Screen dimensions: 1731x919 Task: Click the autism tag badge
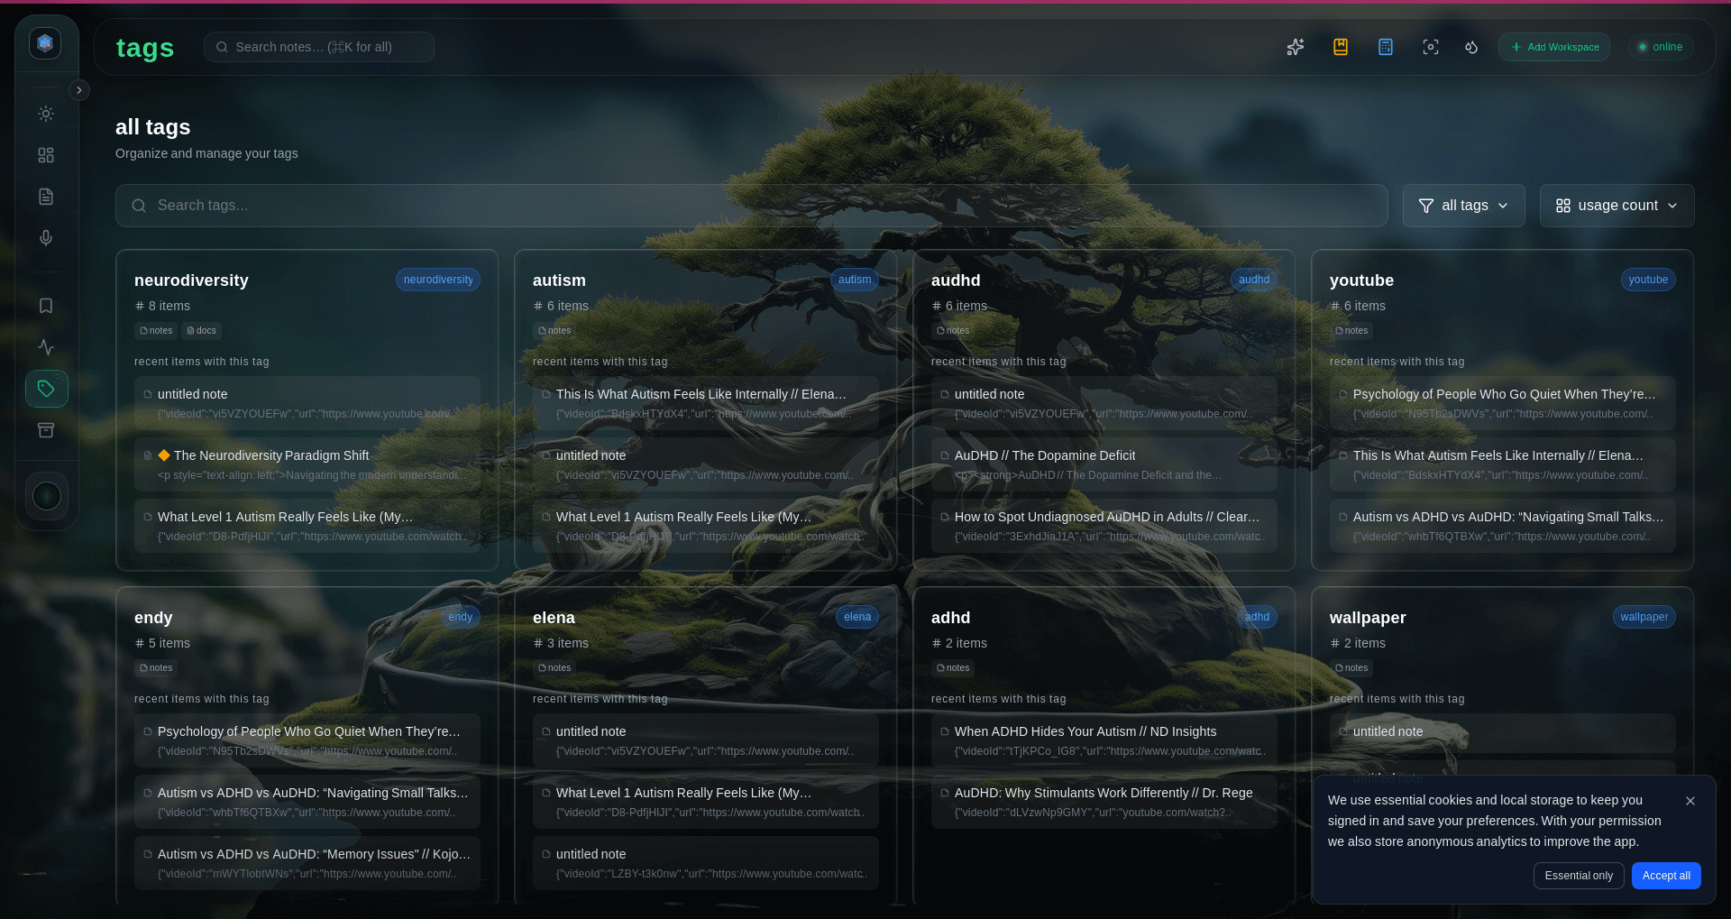click(855, 280)
